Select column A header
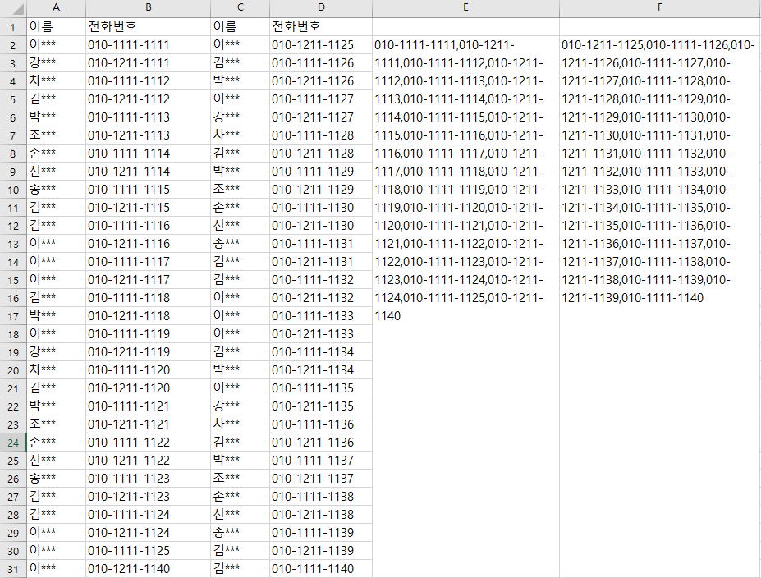 [x=57, y=8]
